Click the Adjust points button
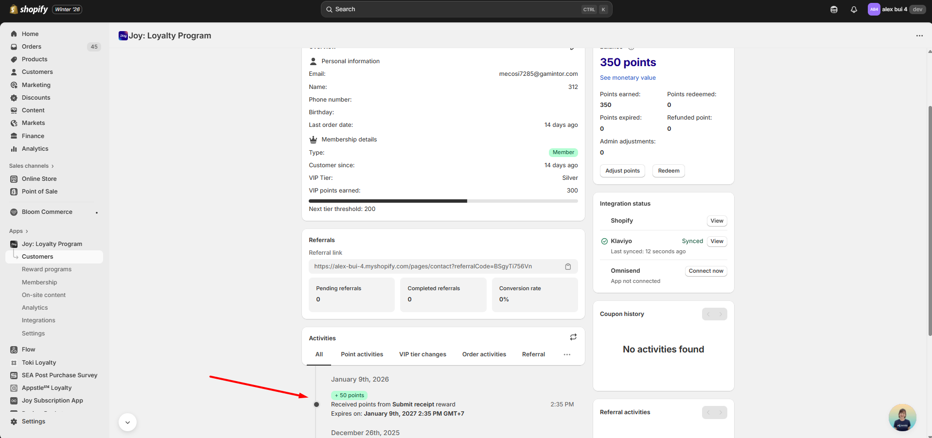This screenshot has width=932, height=438. 622,171
